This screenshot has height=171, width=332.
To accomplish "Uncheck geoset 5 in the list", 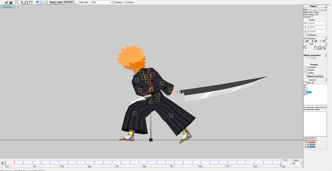I will pos(305,95).
